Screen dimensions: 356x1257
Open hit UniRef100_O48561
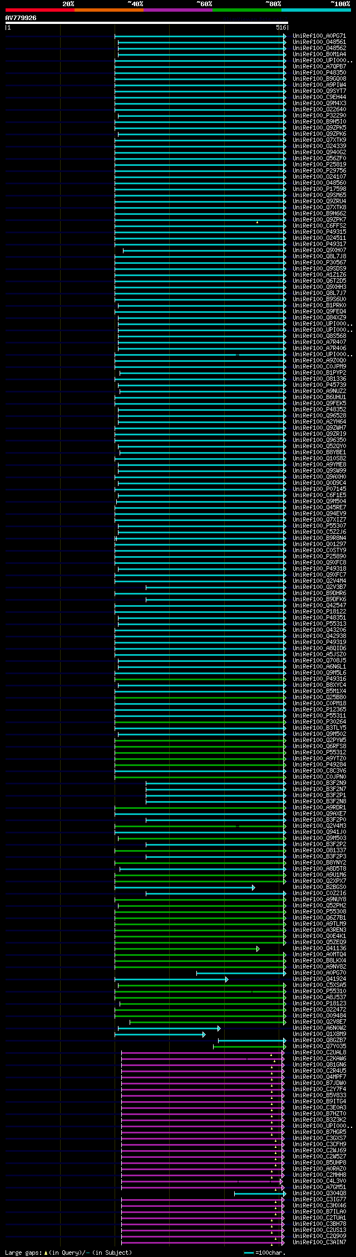319,42
